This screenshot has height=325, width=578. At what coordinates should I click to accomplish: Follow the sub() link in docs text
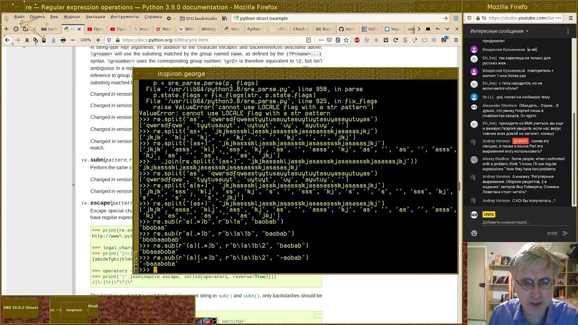tap(225, 296)
